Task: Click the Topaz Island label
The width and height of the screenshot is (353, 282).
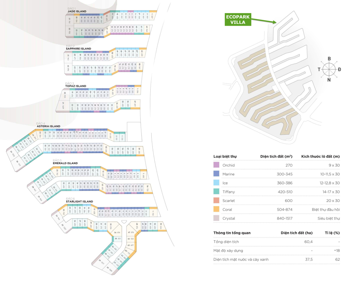Action: 76,86
